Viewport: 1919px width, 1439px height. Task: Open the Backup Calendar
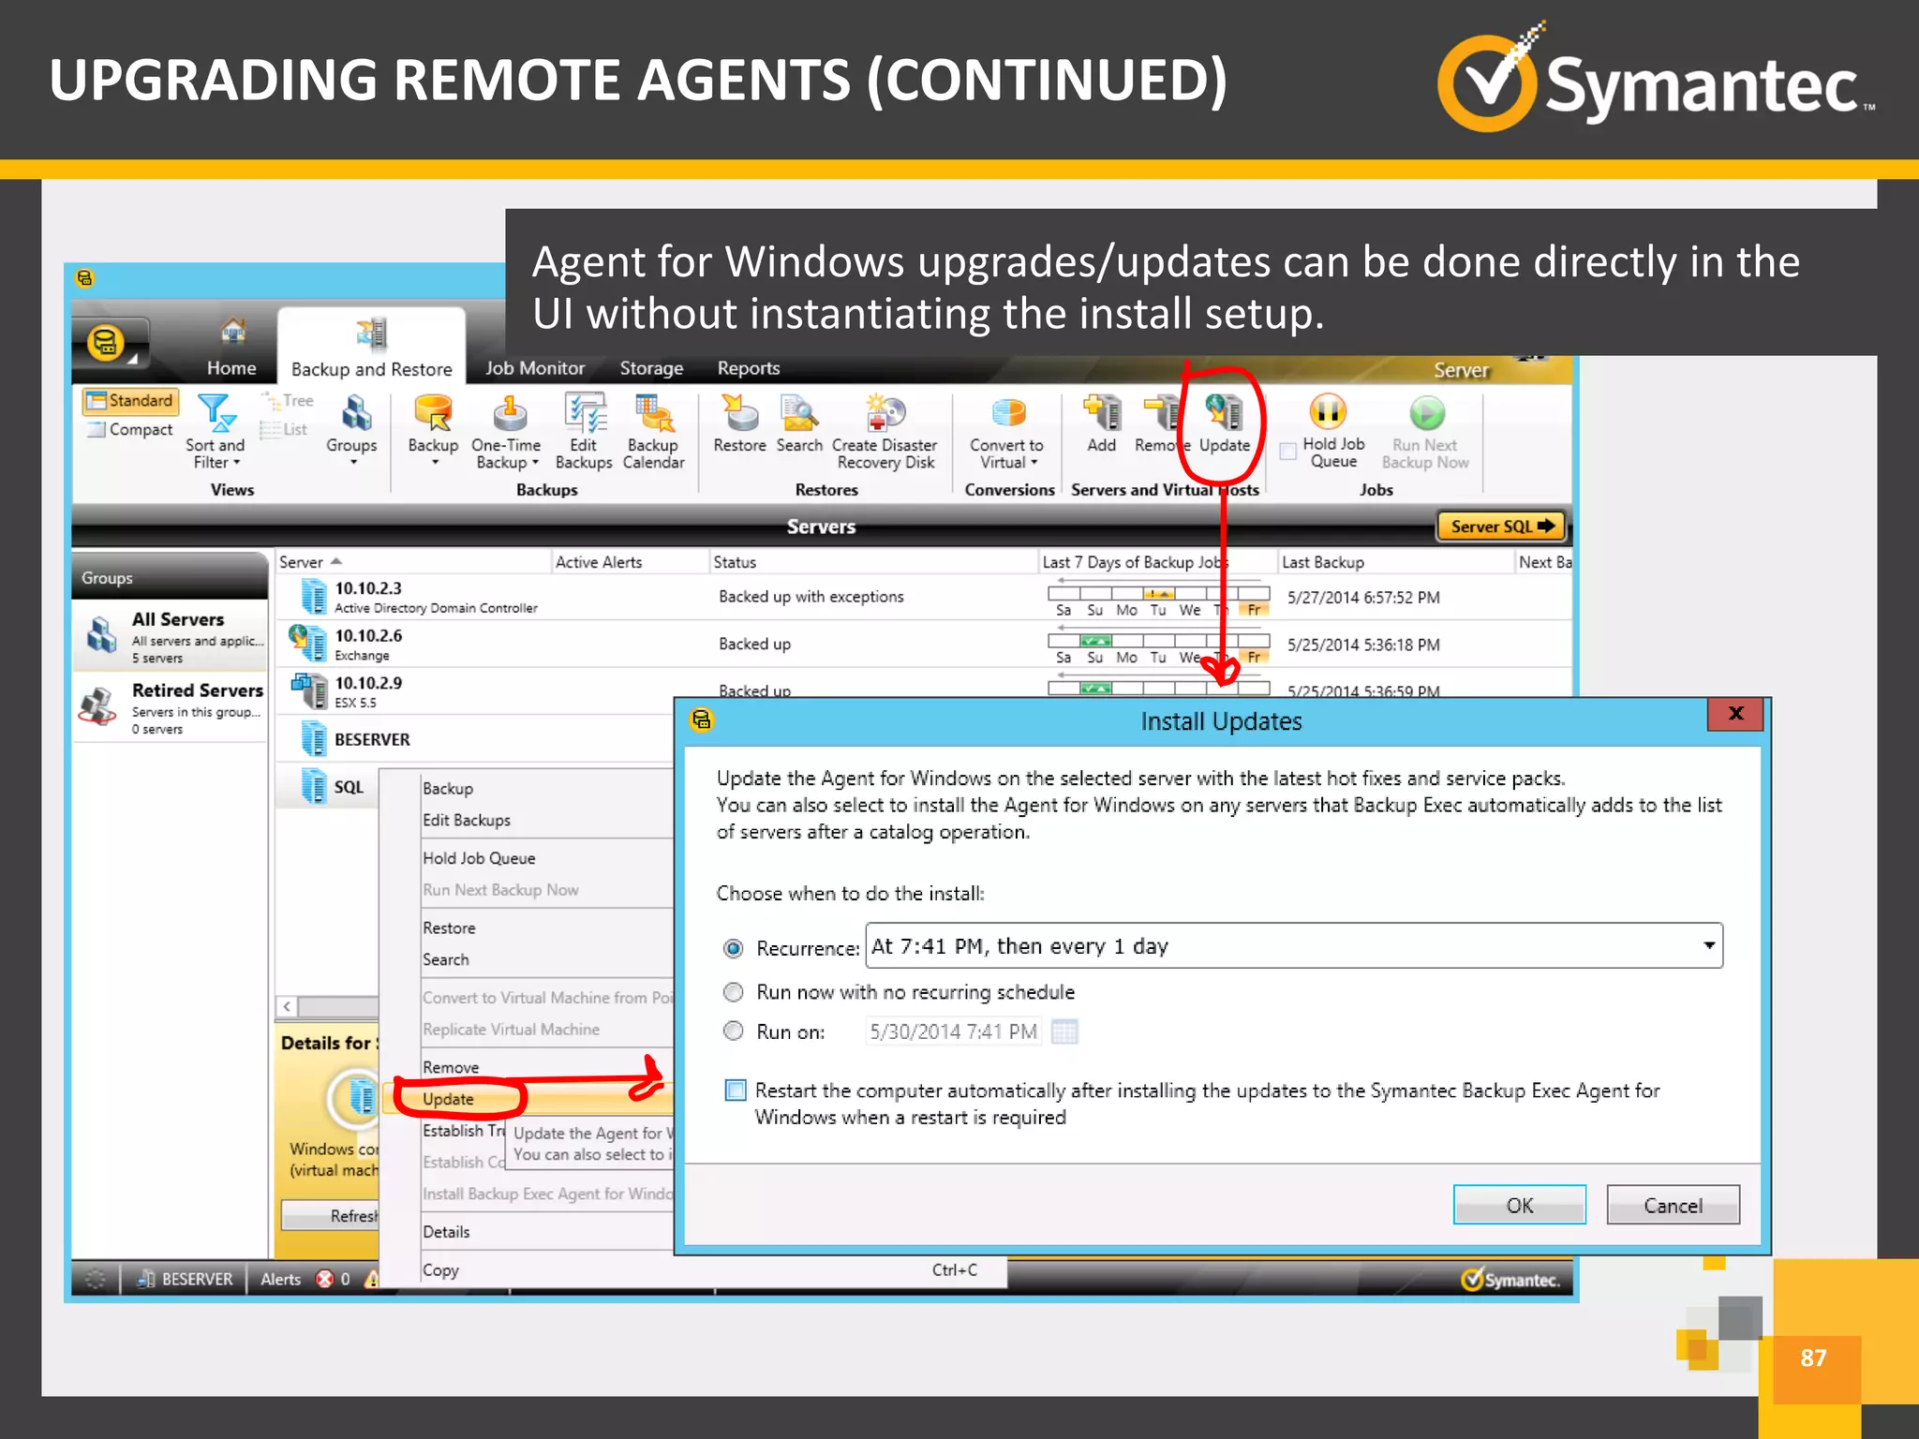coord(653,431)
